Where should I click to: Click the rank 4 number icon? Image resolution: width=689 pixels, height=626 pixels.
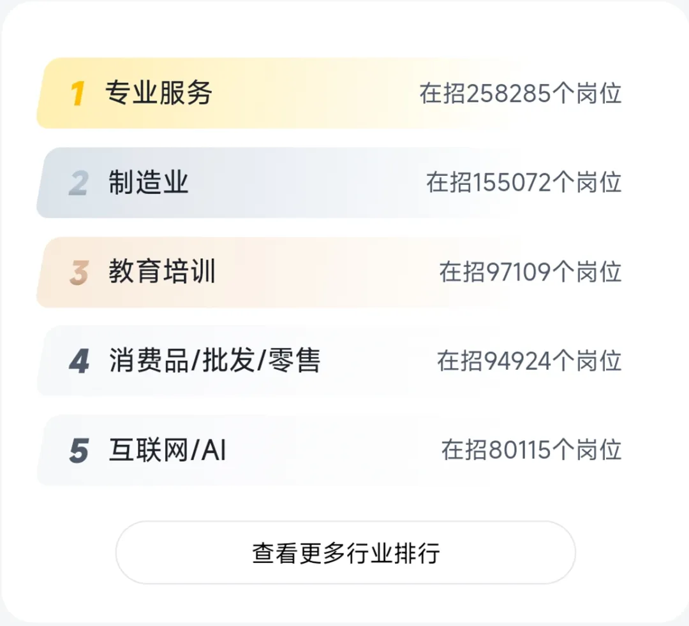tap(80, 361)
